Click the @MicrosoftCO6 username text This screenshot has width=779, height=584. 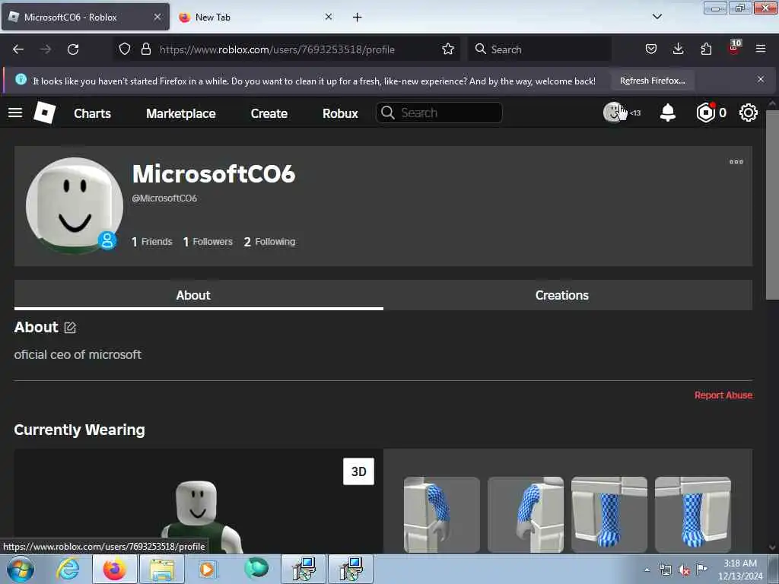(x=164, y=198)
